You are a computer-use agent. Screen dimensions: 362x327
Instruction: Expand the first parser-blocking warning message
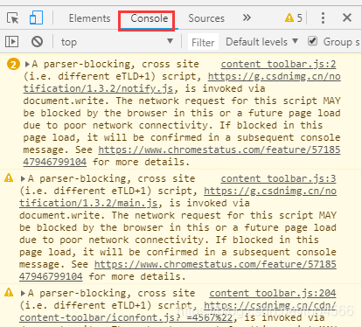(28, 64)
